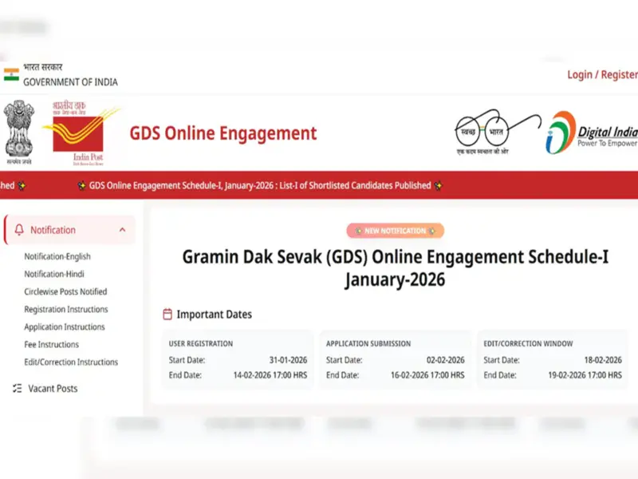Screen dimensions: 638x479
Task: Click the national emblem of India
Action: (18, 132)
